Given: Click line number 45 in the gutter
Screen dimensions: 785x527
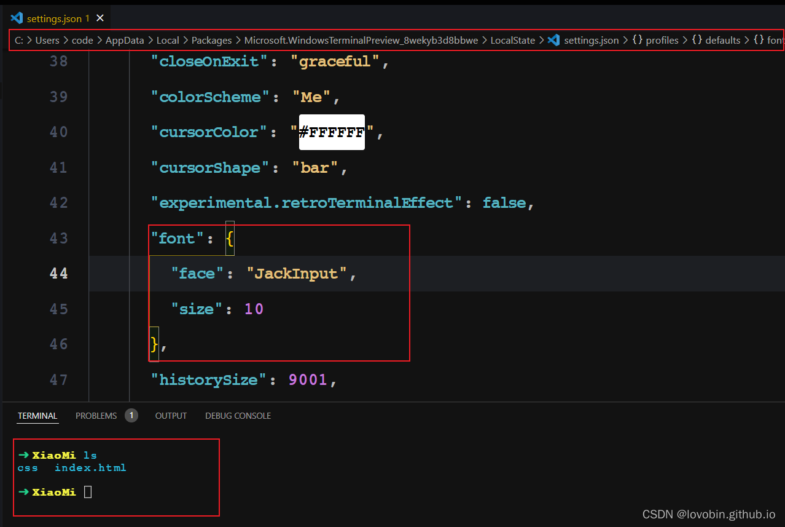Looking at the screenshot, I should pyautogui.click(x=59, y=309).
